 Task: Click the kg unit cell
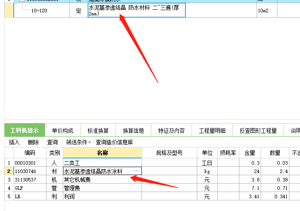[207, 171]
